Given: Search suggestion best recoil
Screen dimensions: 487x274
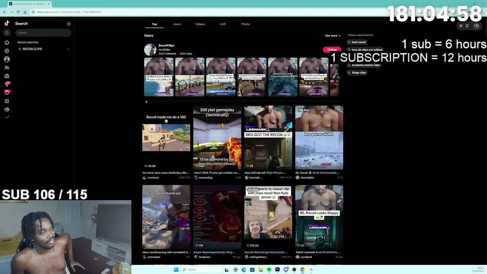Looking at the screenshot, I should 356,42.
